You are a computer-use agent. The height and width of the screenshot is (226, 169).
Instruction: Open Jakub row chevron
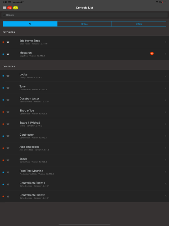click(x=166, y=160)
